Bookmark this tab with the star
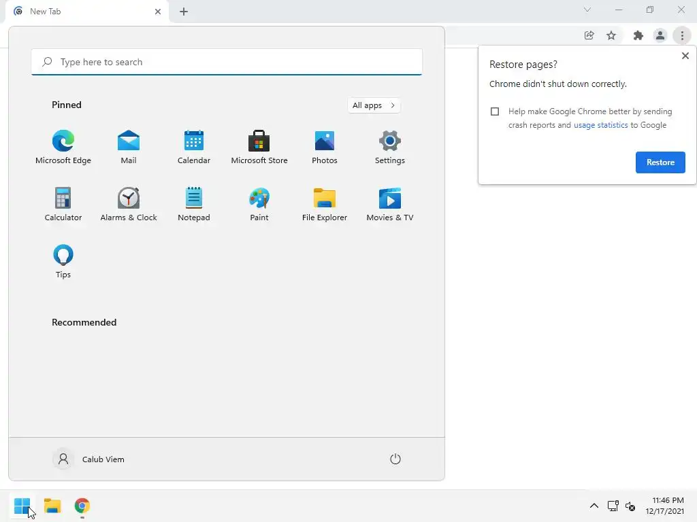 point(611,35)
